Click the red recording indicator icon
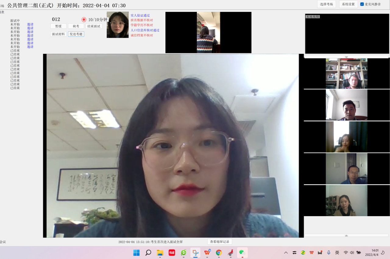Viewport: 390px width, 259px height. point(84,19)
